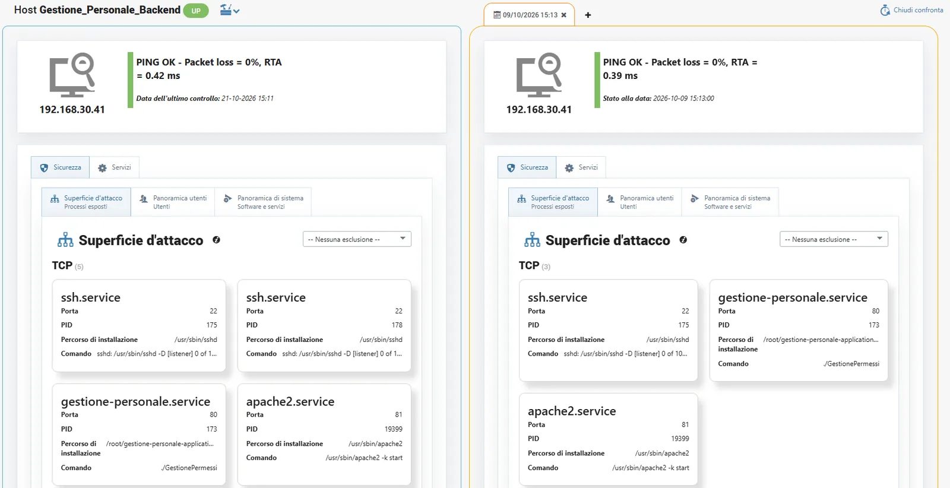
Task: Click the left panel host monitor icon
Action: (x=72, y=75)
